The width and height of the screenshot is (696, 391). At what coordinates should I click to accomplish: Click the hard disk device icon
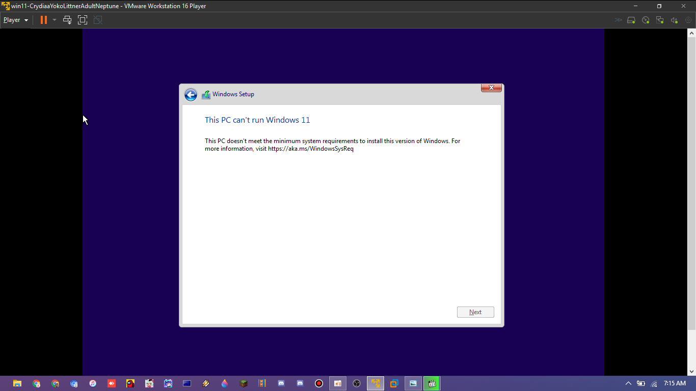point(631,20)
